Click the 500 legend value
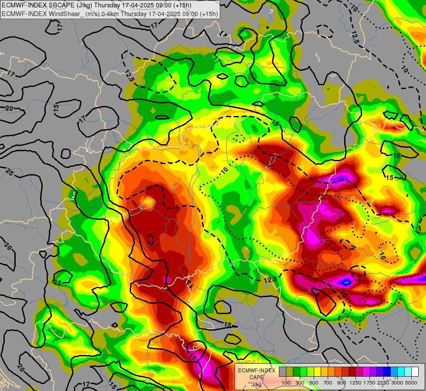Viewport: 426px width, 391px height. pyautogui.click(x=314, y=383)
